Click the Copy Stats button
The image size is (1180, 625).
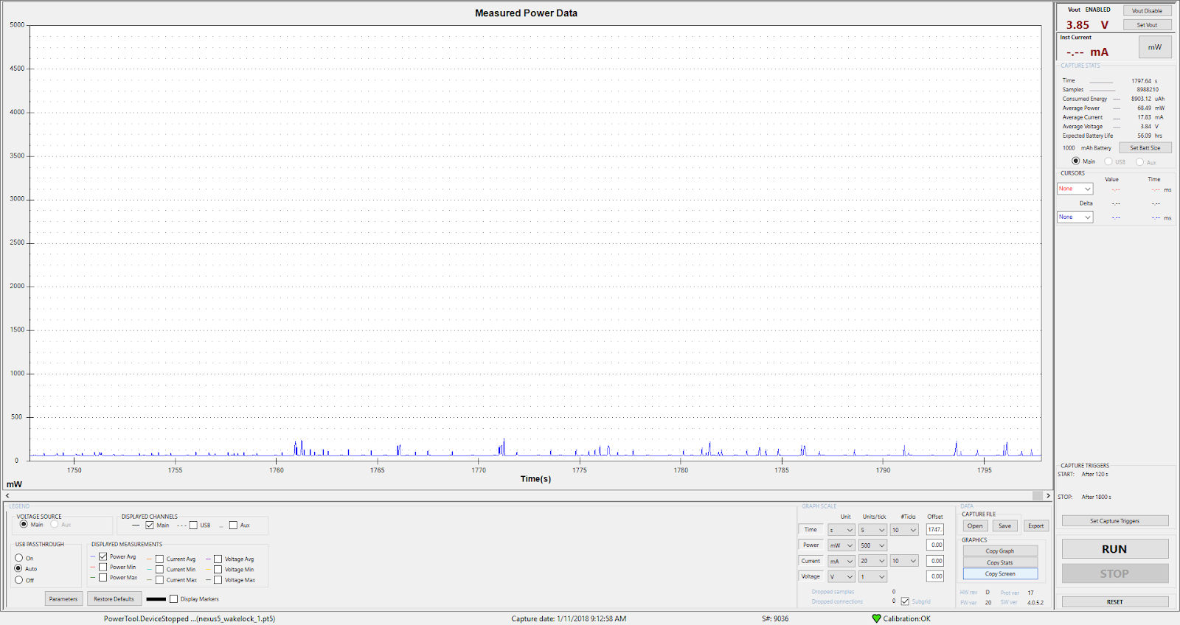1000,562
